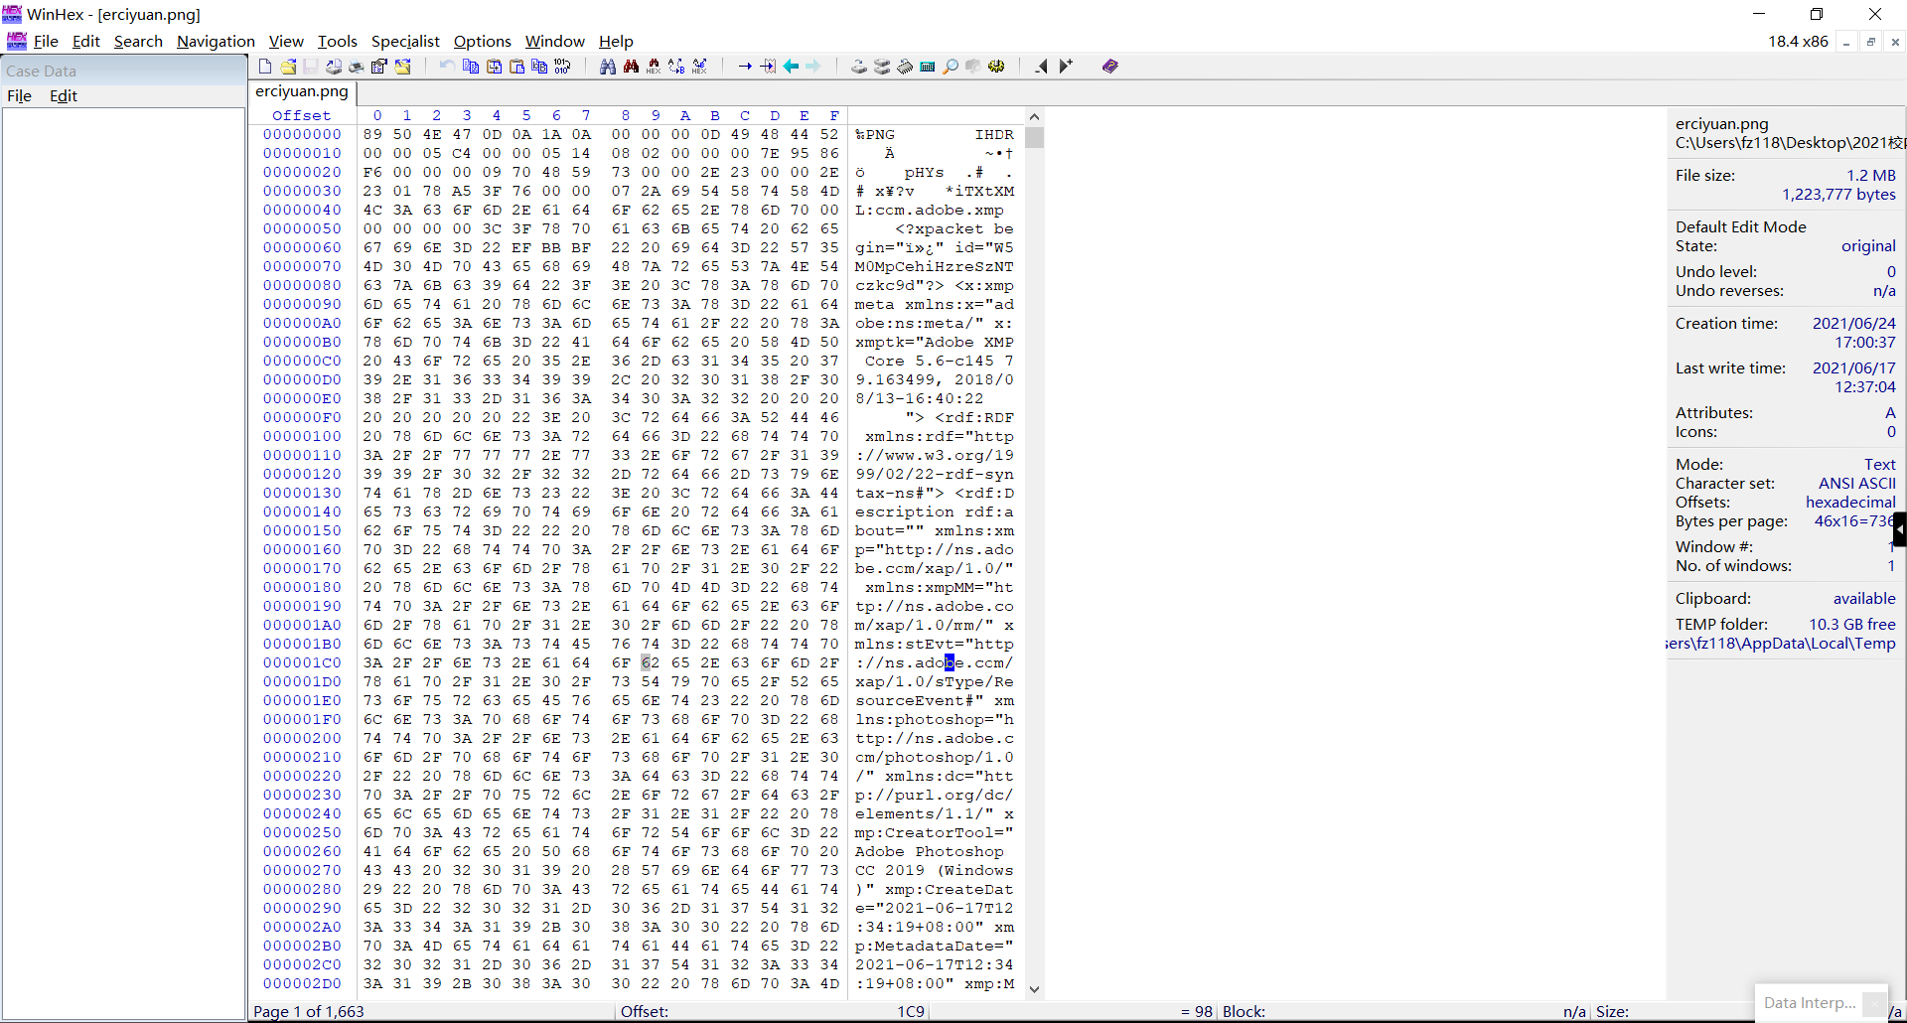
Task: Click the cyan Back arrow icon
Action: pos(791,67)
